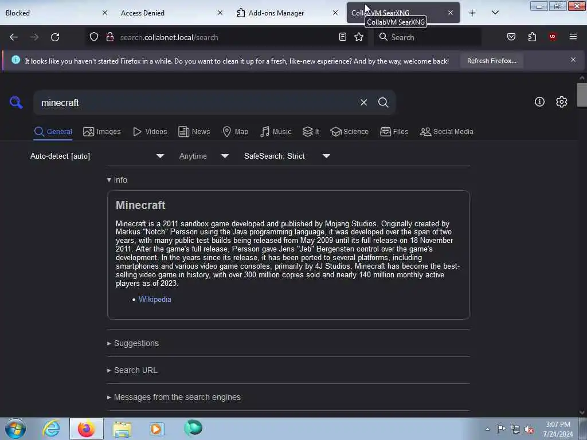Screen dimensions: 587x440
Task: Open the SearXNG about info icon
Action: tap(539, 102)
